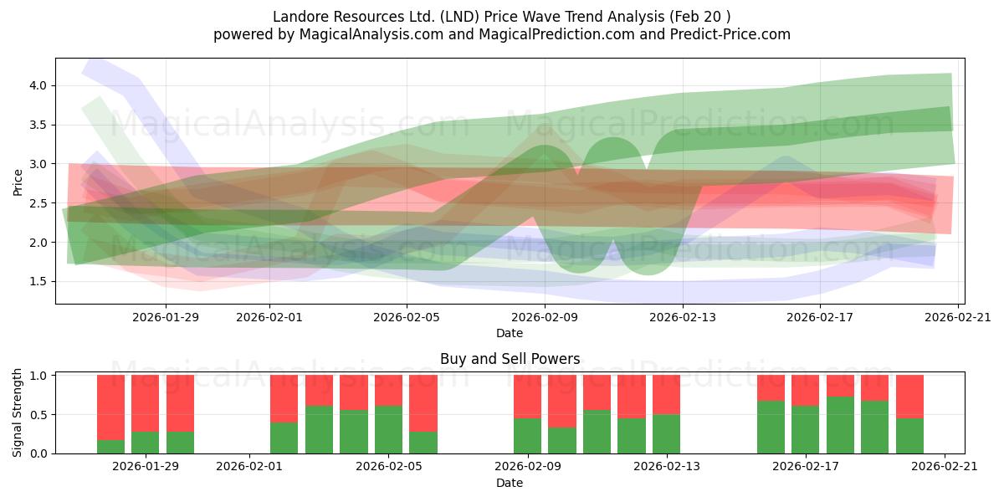Viewport: 1004px width, 502px height.
Task: Click 2026-02-21 on the signal chart axis
Action: coord(945,466)
